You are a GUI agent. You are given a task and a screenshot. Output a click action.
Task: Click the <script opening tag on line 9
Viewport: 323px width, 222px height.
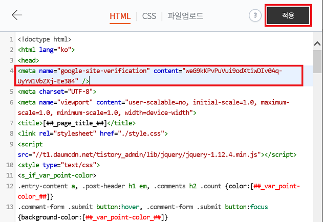click(x=30, y=144)
